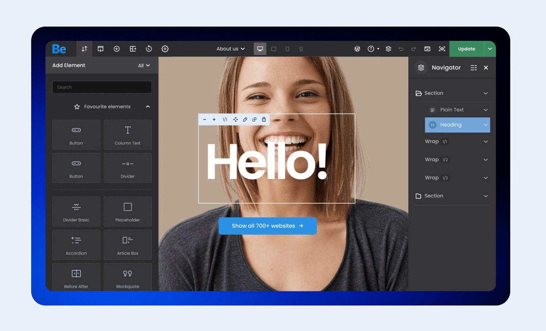
Task: Expand the Heading row chevron
Action: click(x=486, y=125)
